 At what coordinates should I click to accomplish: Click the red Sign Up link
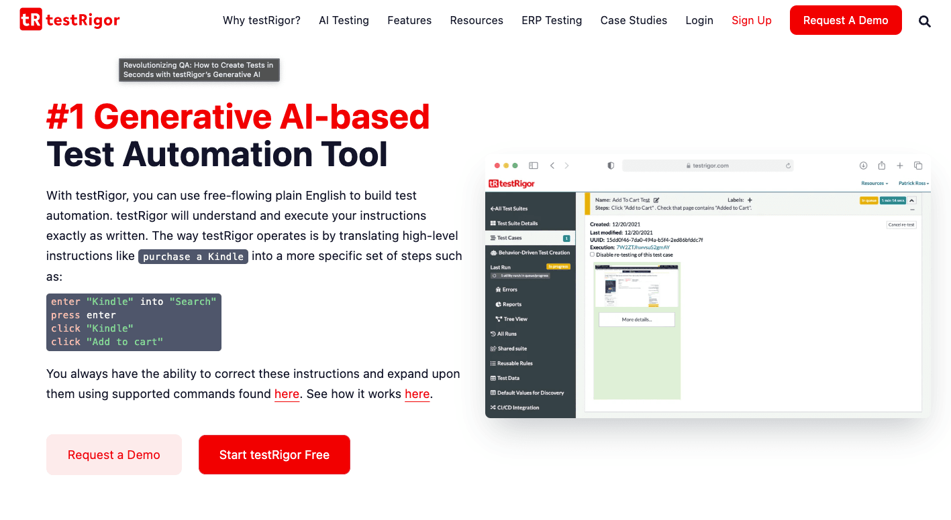[752, 20]
